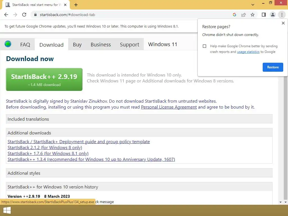Open Chrome's three-dot menu
Viewport: 288px width, 216px height.
point(282,15)
